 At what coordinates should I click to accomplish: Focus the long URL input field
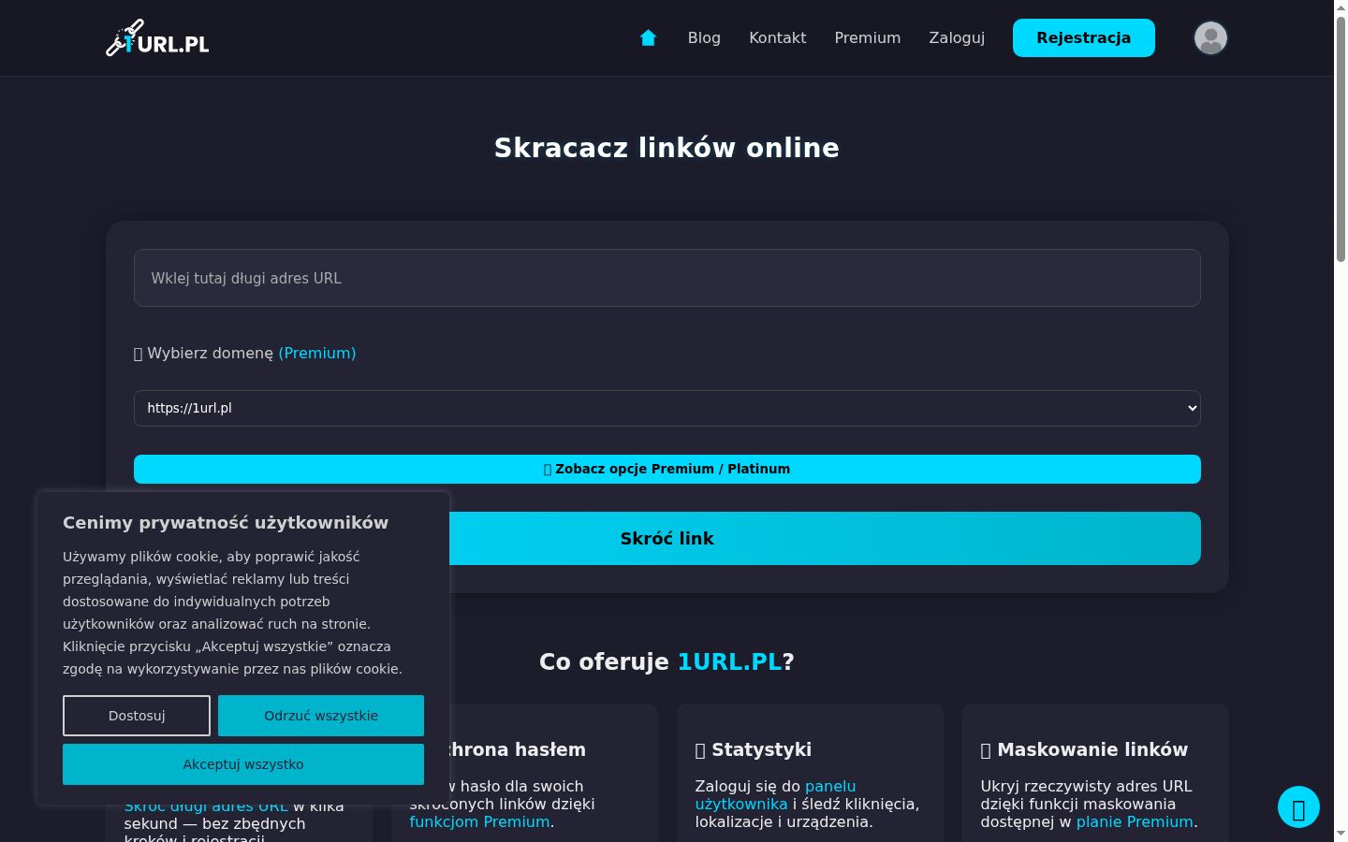tap(667, 278)
